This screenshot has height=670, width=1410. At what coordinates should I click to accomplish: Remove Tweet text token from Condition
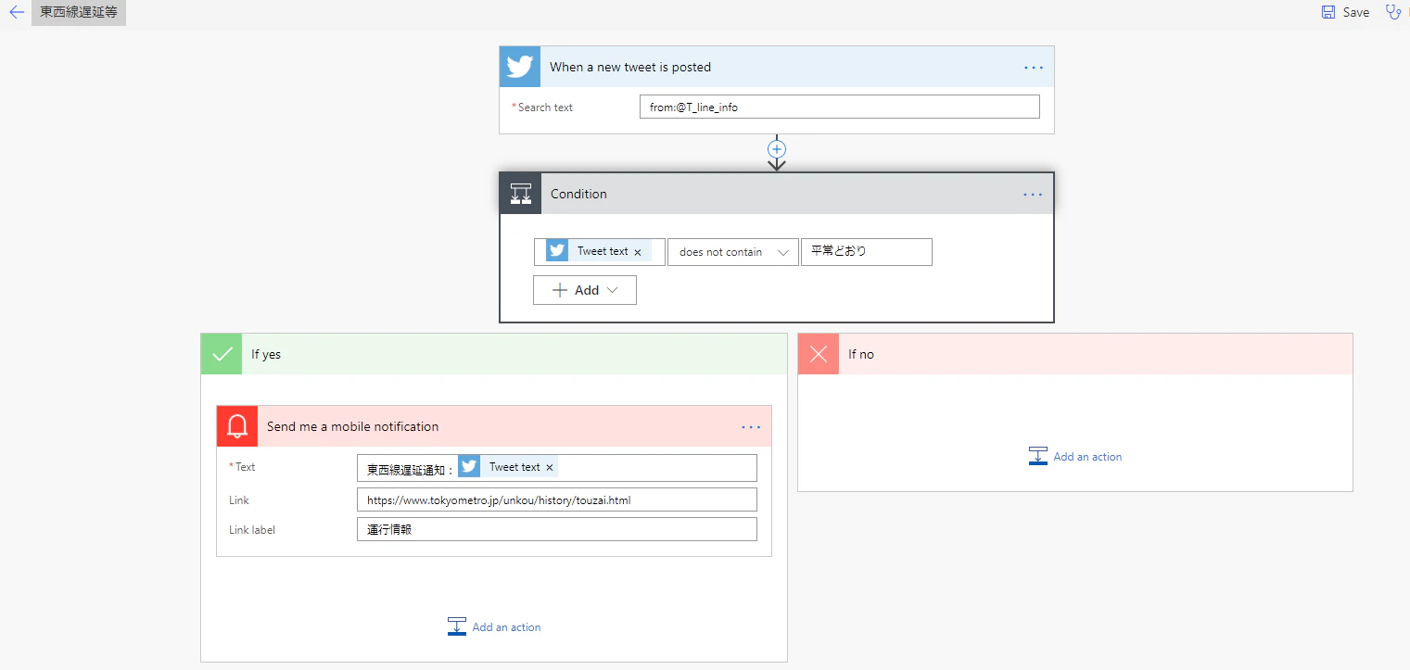638,252
